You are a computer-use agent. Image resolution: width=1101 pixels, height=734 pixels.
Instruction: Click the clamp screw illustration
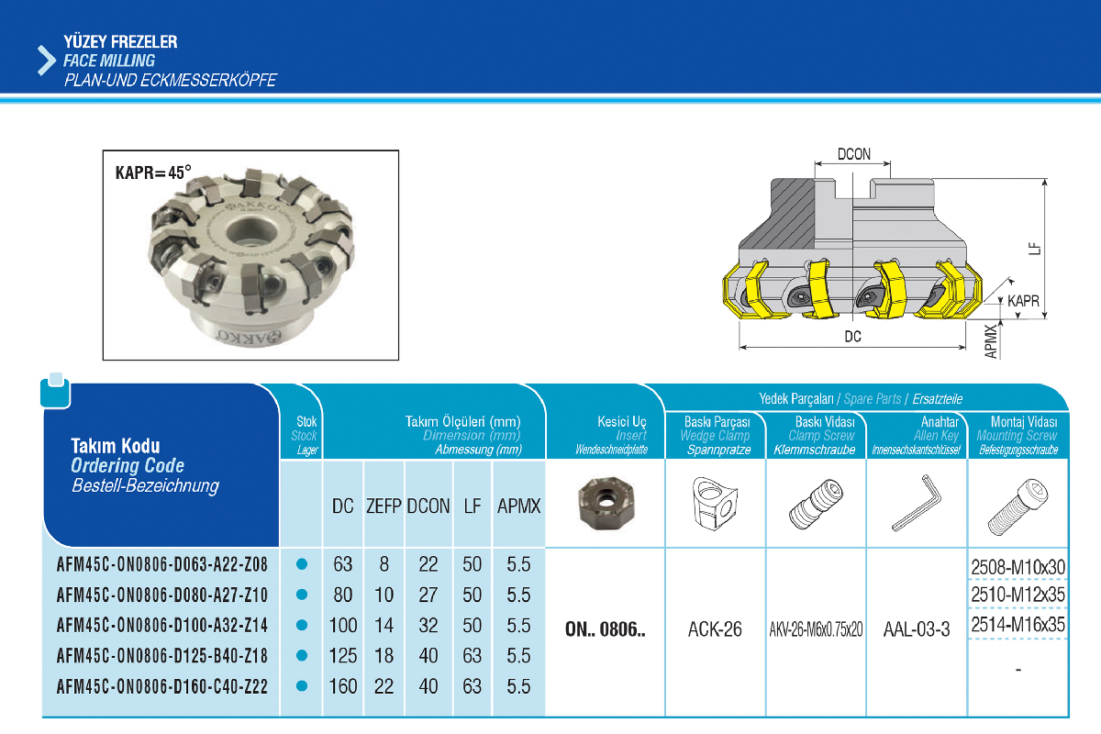(x=814, y=504)
